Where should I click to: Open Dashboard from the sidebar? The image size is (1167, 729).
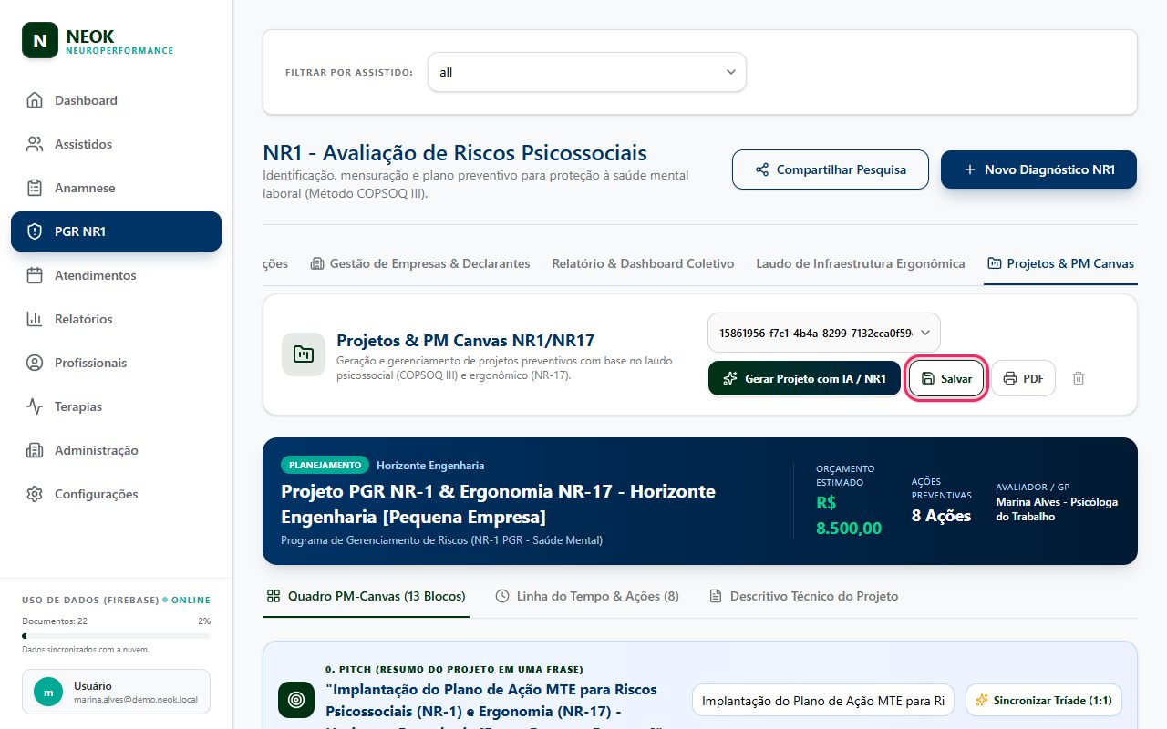click(x=116, y=100)
